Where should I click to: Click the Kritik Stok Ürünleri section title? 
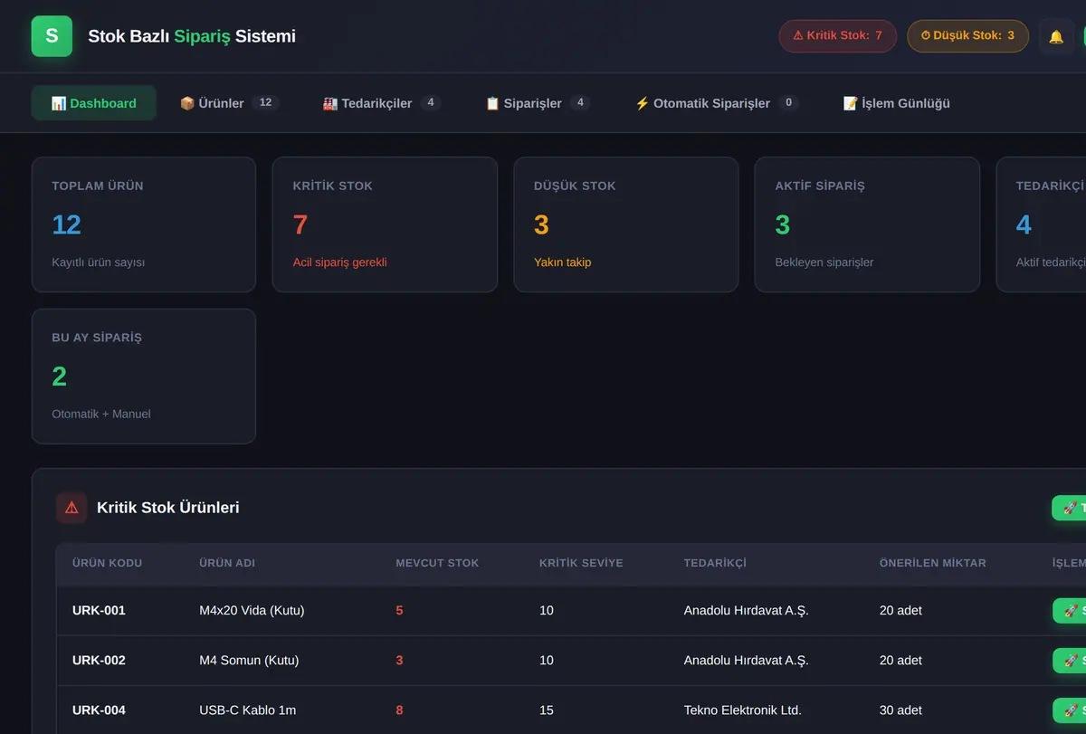point(168,508)
